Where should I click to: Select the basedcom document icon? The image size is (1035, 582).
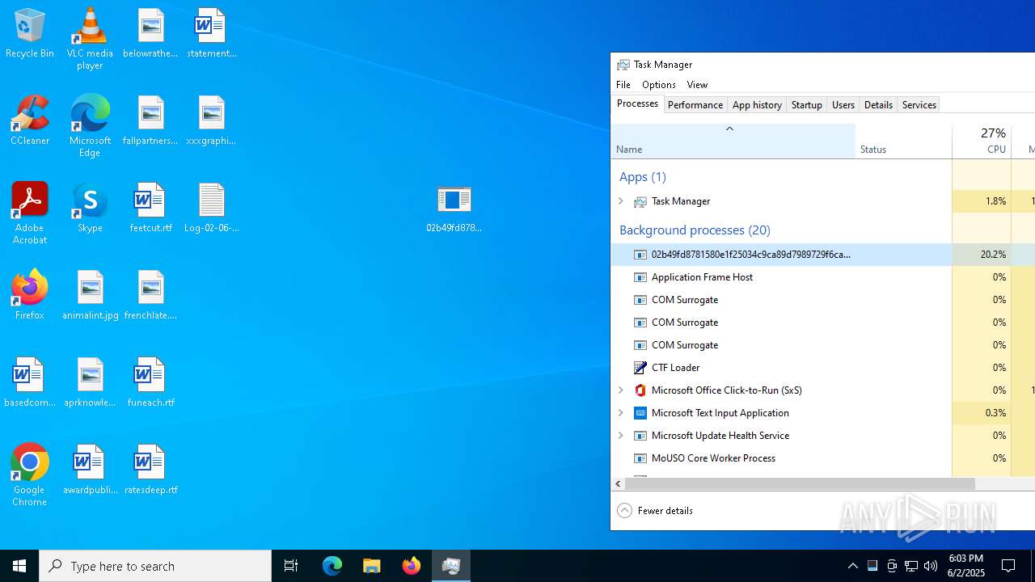30,382
